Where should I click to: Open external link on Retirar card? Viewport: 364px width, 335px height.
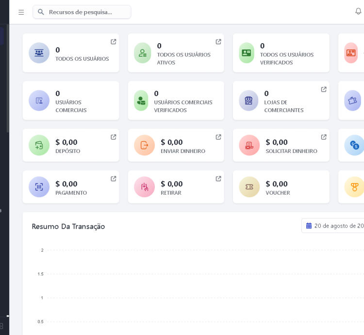tap(218, 179)
